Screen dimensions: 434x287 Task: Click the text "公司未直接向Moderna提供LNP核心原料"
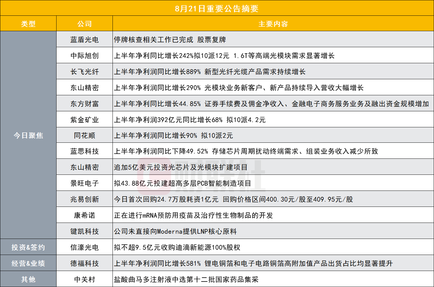(175, 231)
